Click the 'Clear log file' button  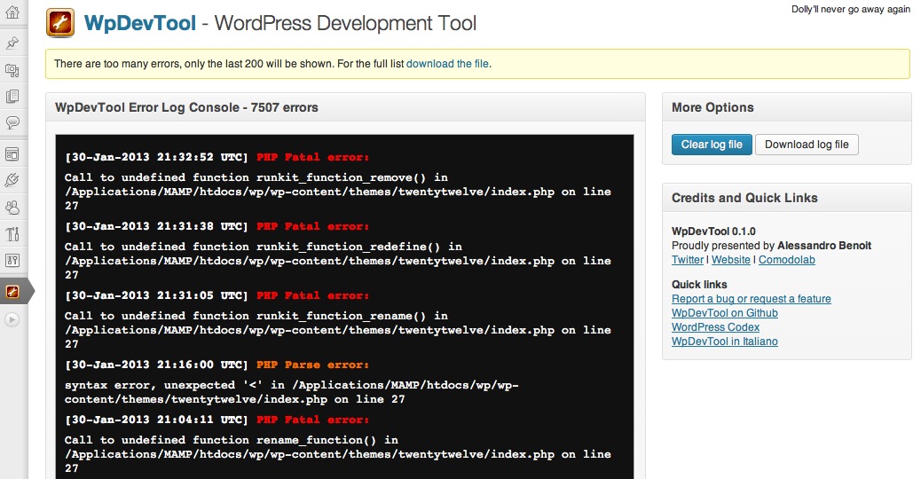[712, 145]
